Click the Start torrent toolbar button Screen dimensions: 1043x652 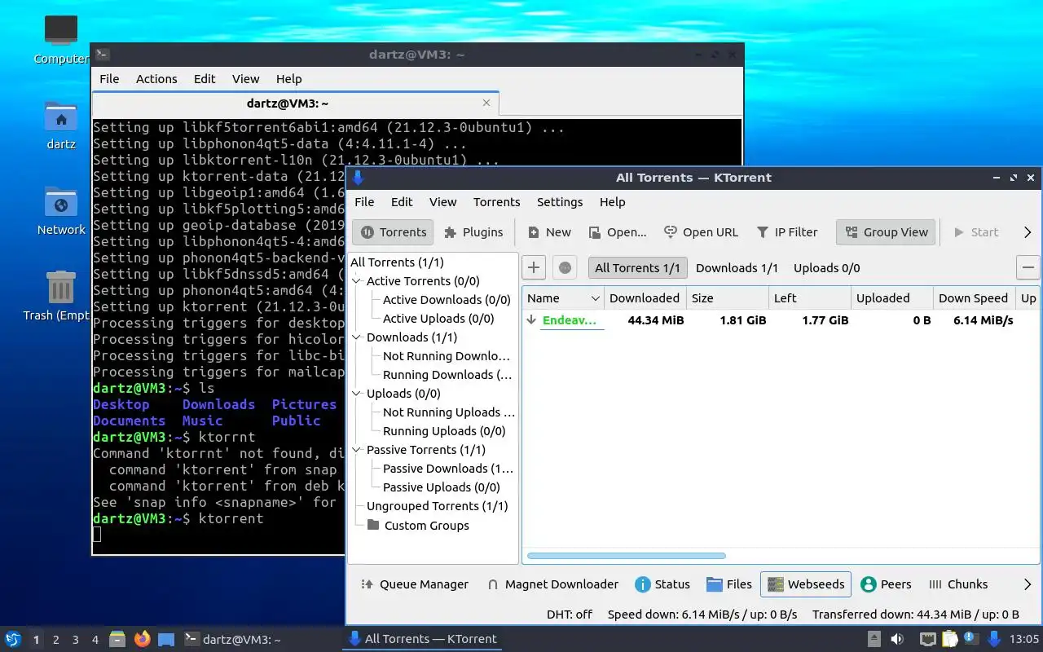975,232
